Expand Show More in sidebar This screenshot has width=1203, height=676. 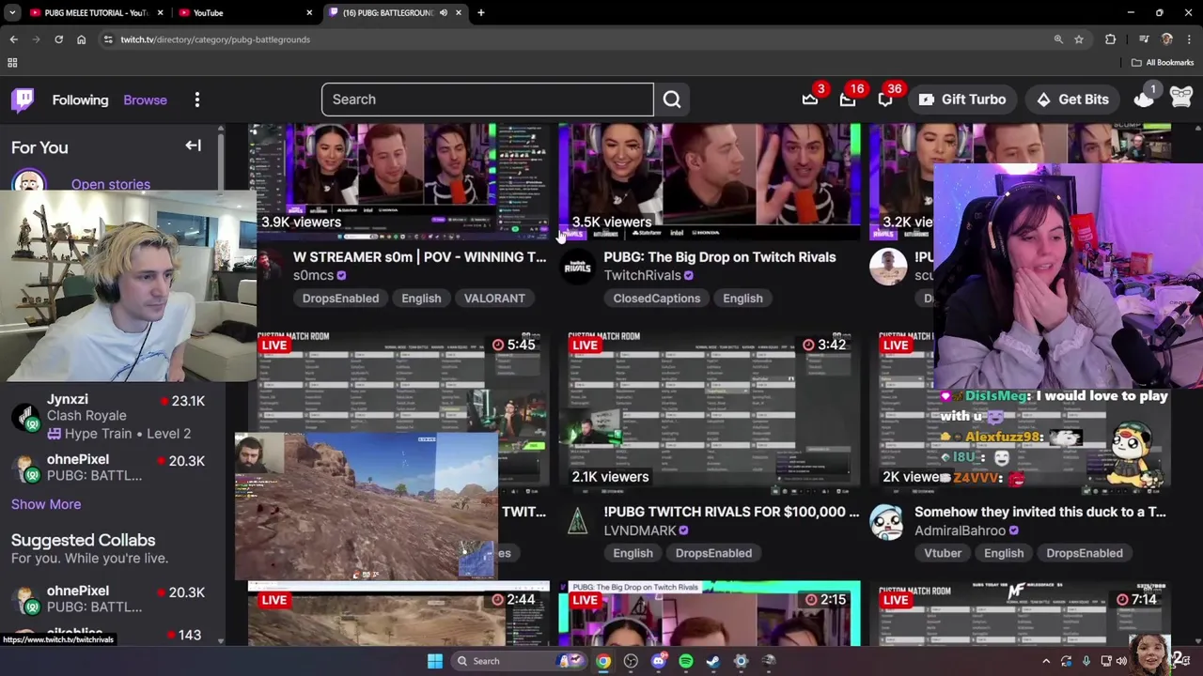click(46, 504)
